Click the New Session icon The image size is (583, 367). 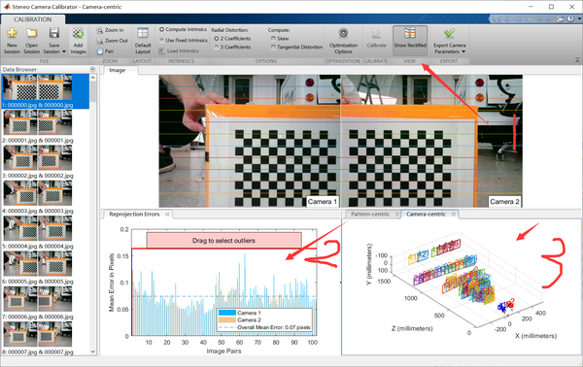(x=12, y=33)
